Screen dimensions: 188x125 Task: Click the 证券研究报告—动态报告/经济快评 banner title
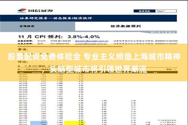pyautogui.click(x=56, y=18)
